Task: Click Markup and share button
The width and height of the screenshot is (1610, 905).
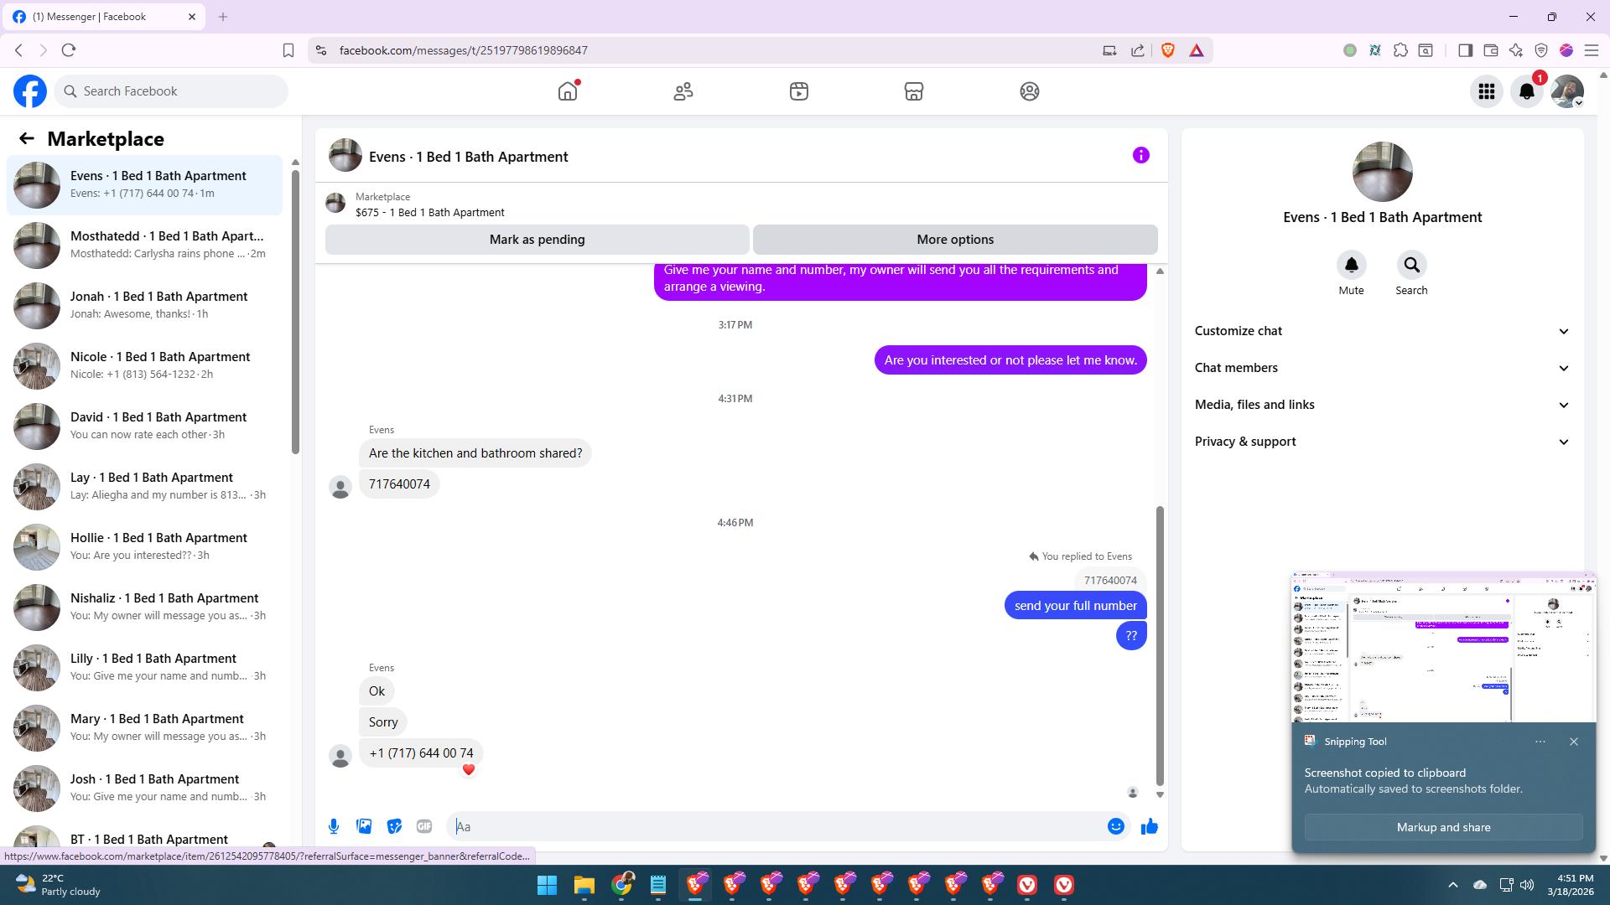Action: [1443, 827]
